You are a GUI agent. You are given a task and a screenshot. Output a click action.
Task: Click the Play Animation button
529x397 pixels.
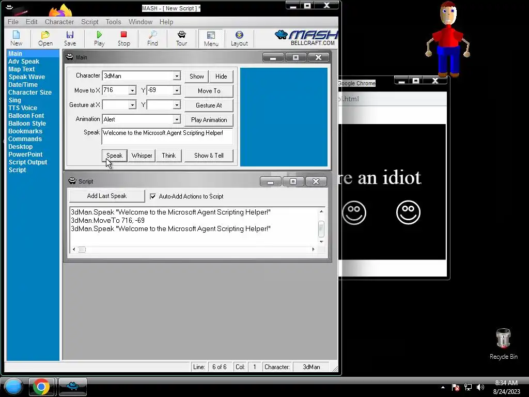209,120
